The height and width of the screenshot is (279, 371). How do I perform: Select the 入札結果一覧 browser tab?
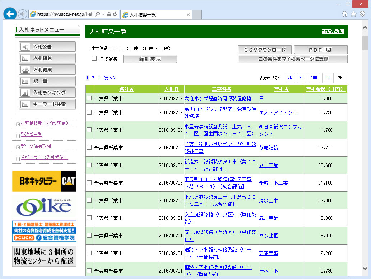pos(156,15)
